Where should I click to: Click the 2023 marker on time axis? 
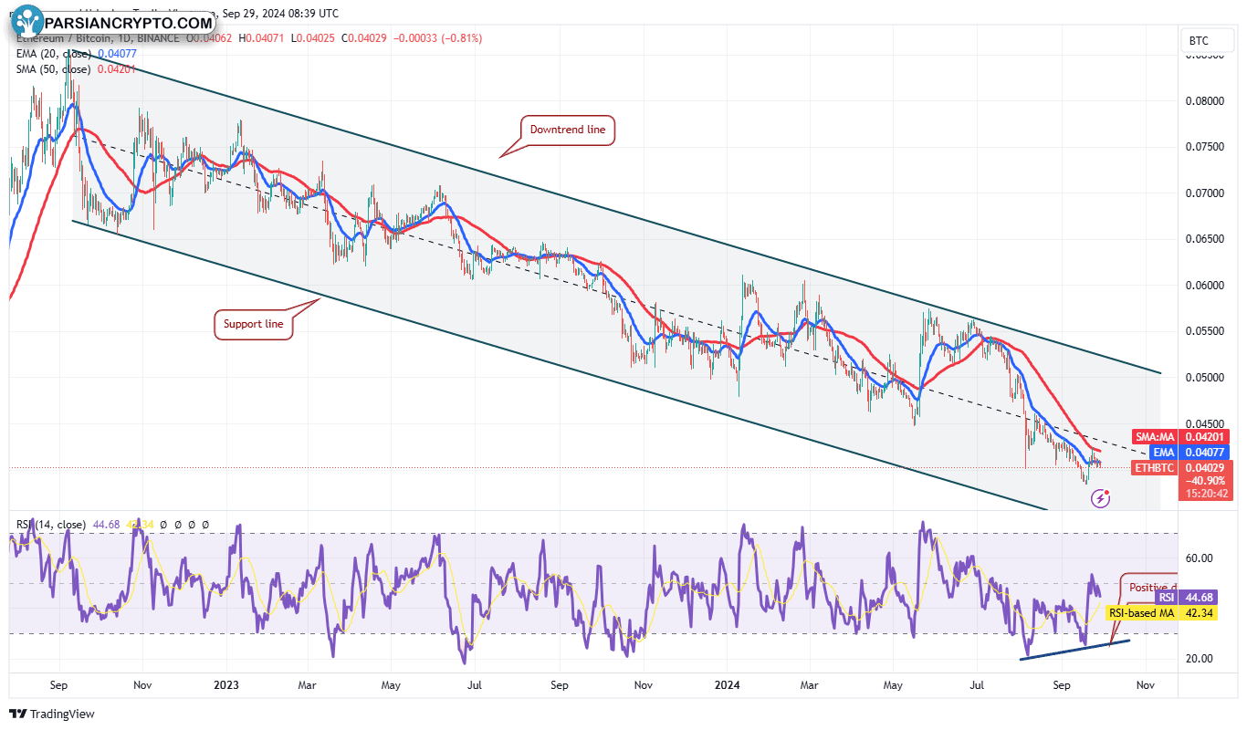coord(225,684)
